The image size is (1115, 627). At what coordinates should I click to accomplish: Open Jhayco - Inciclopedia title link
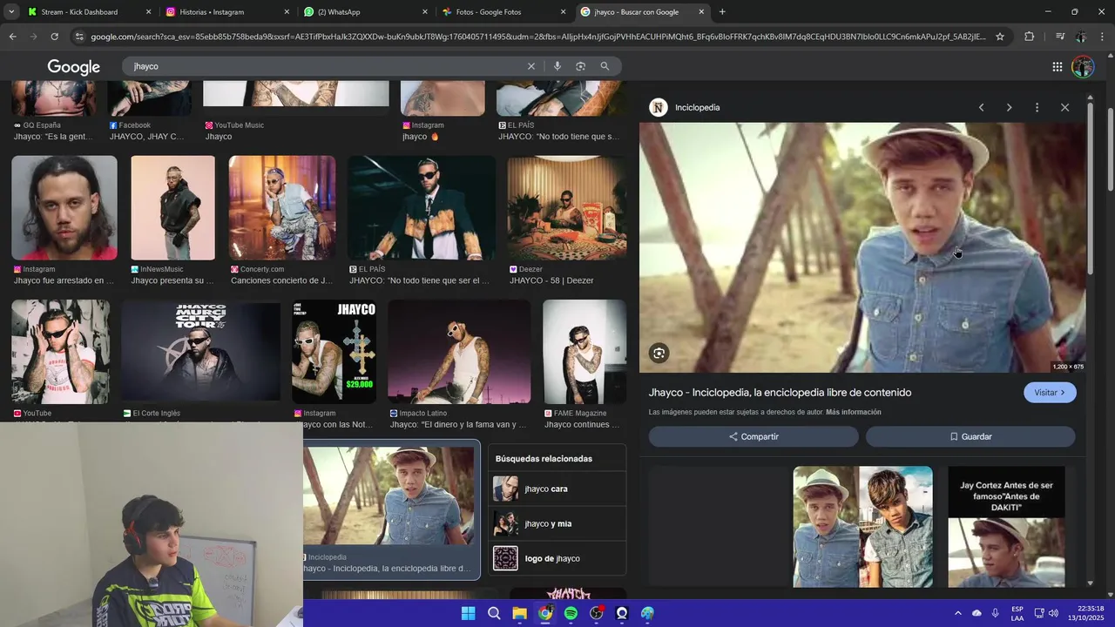(780, 393)
